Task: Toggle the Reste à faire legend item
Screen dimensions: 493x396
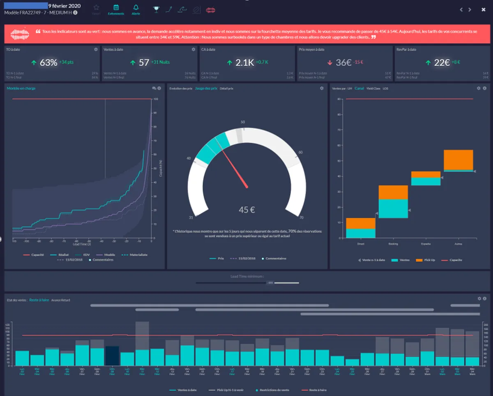Action: [313, 390]
